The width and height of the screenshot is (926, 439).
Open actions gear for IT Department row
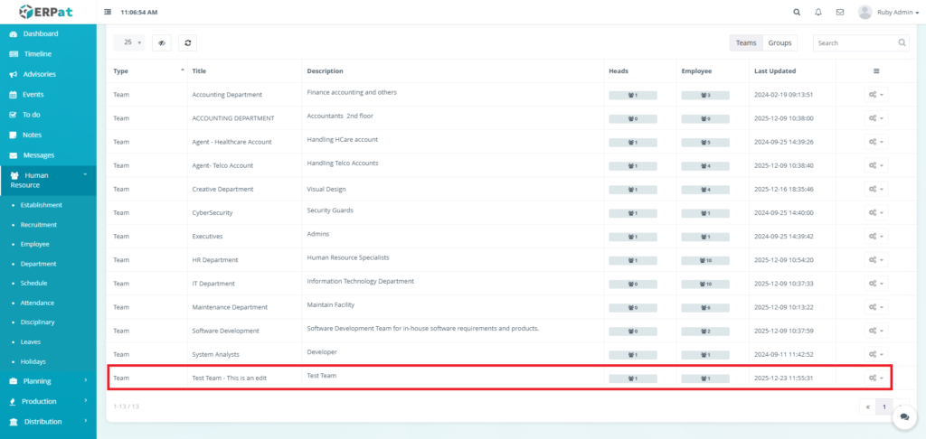pyautogui.click(x=875, y=284)
